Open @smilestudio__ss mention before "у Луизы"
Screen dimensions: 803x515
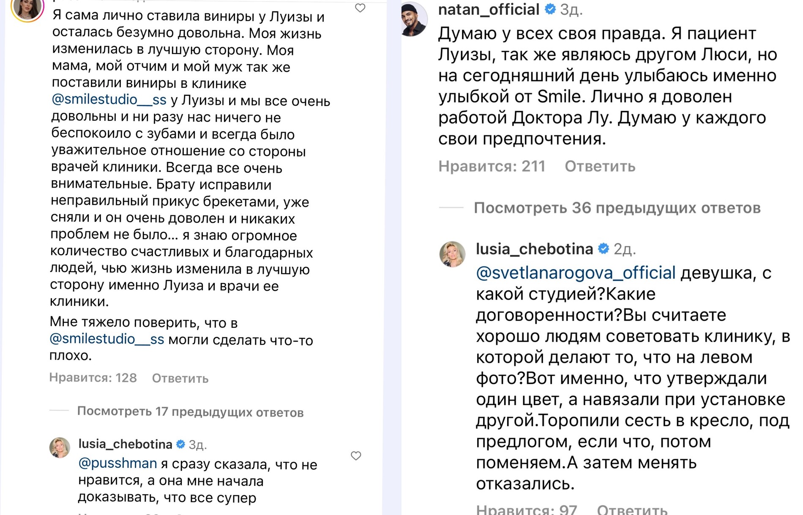click(109, 100)
